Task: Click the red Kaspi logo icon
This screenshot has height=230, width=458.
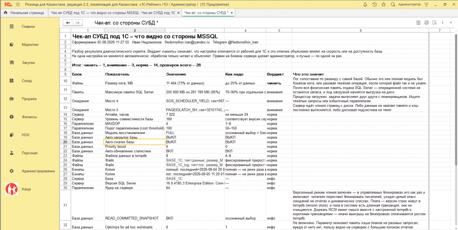Action: 12,189
